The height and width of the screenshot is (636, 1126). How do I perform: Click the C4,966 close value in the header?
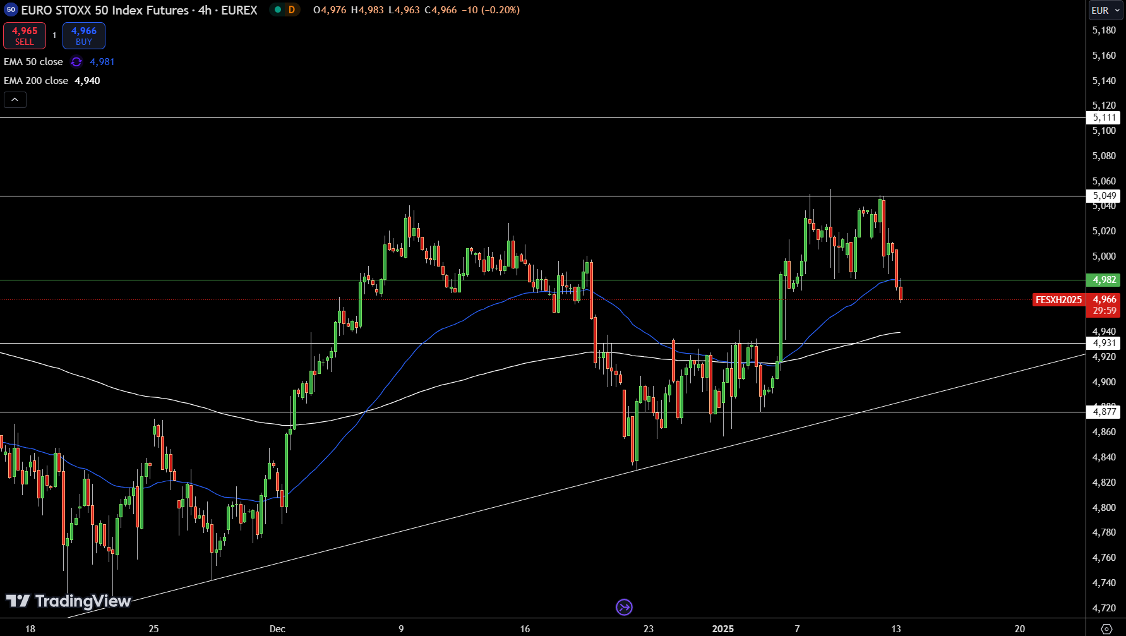coord(441,10)
